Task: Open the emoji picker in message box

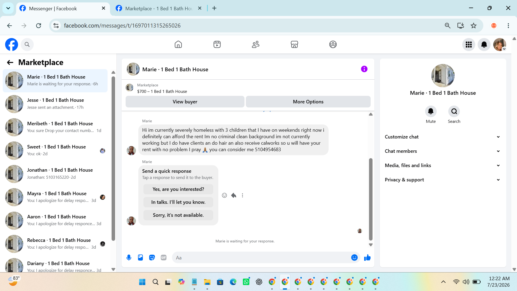Action: 354,258
